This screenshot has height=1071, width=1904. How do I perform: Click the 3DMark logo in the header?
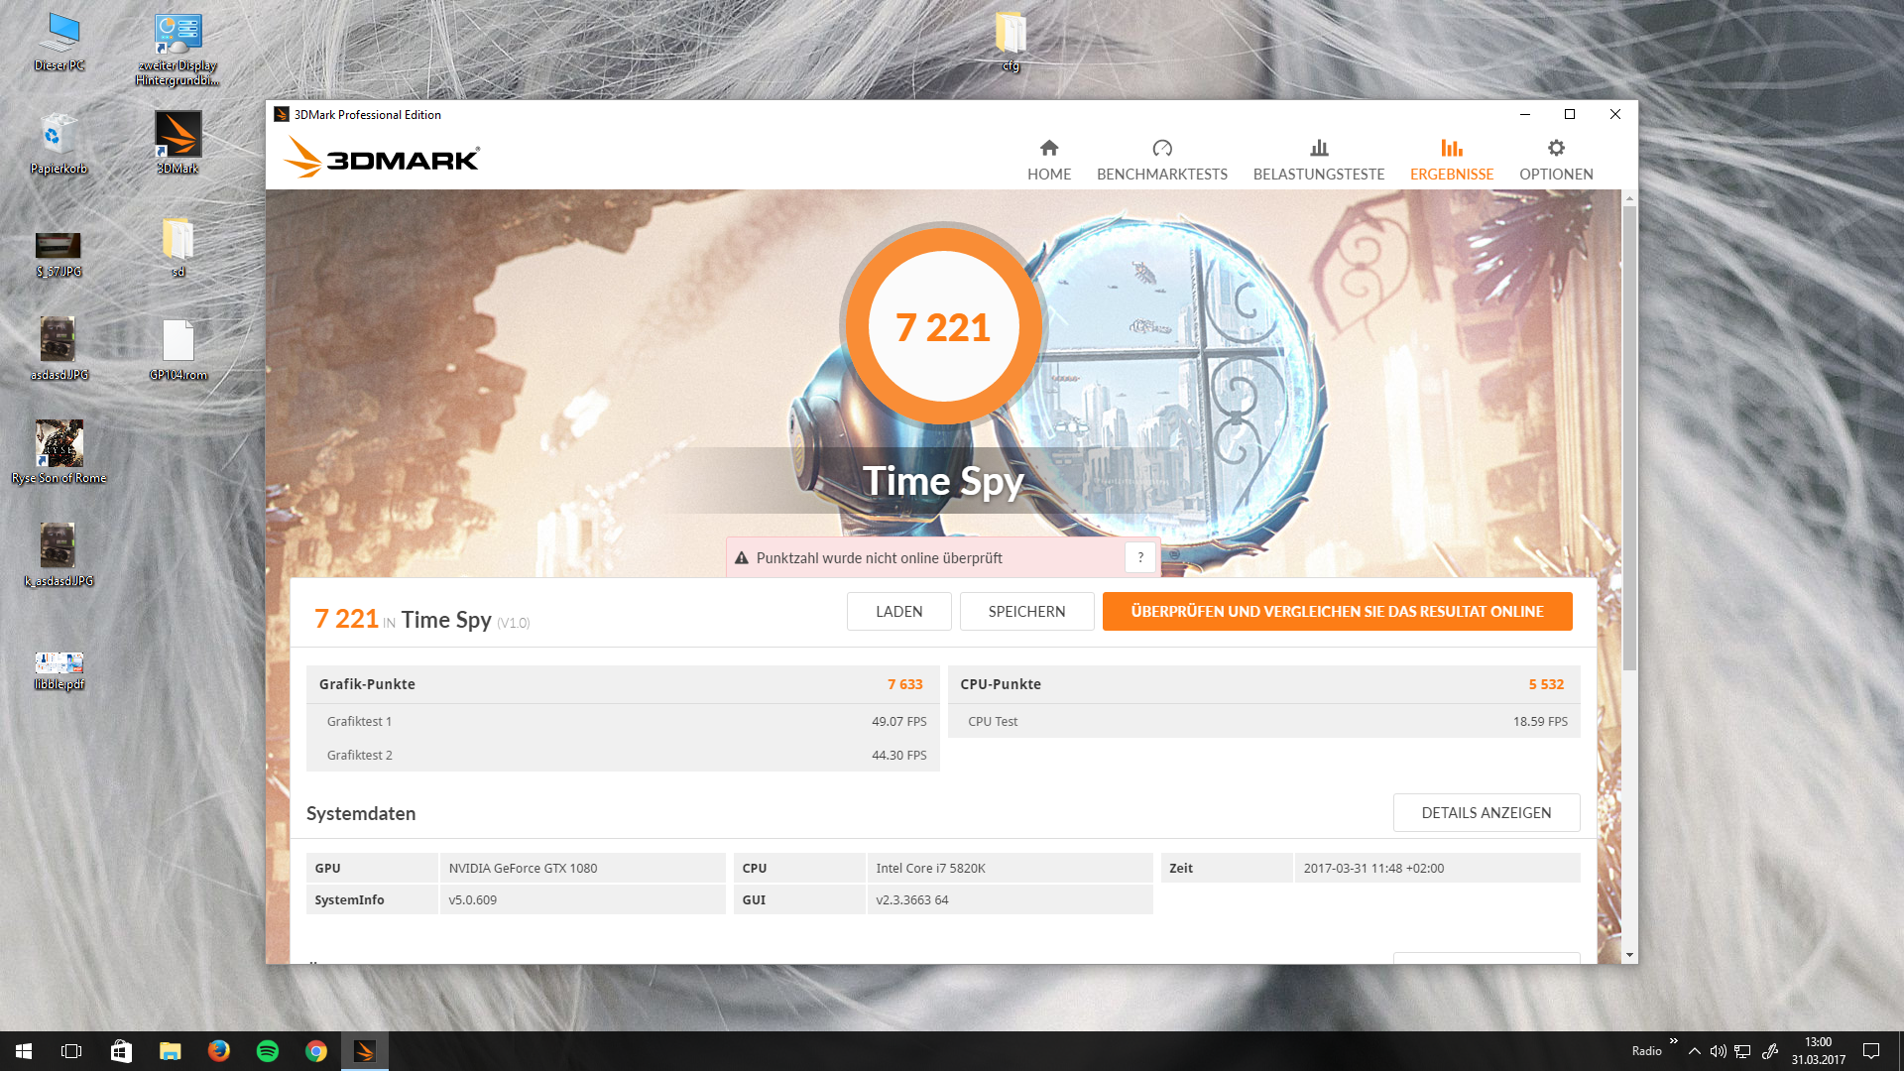(x=382, y=159)
